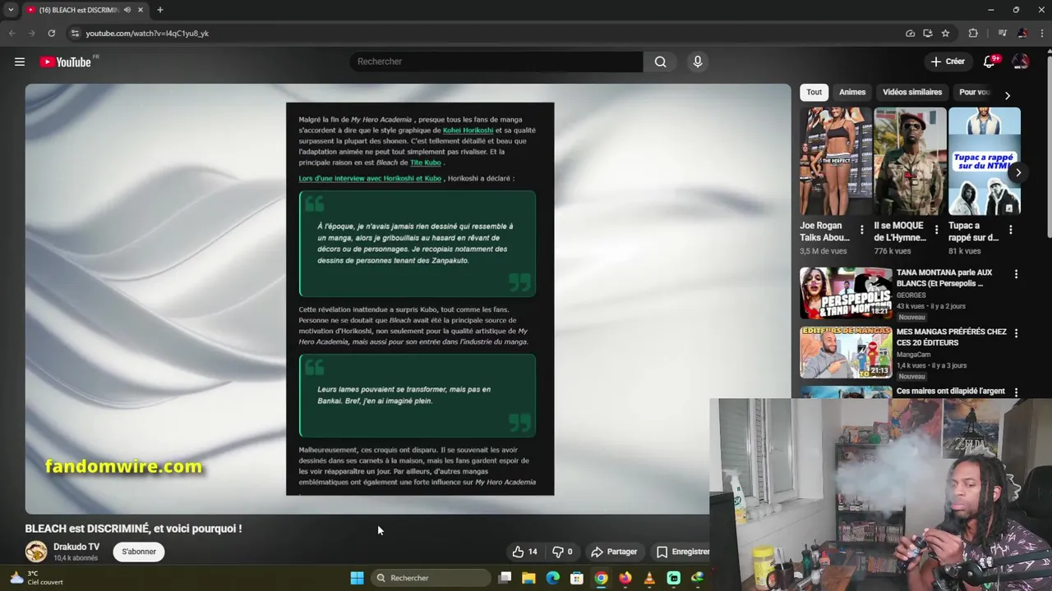Image resolution: width=1052 pixels, height=591 pixels.
Task: Mute the tab via speaker icon
Action: tap(127, 10)
